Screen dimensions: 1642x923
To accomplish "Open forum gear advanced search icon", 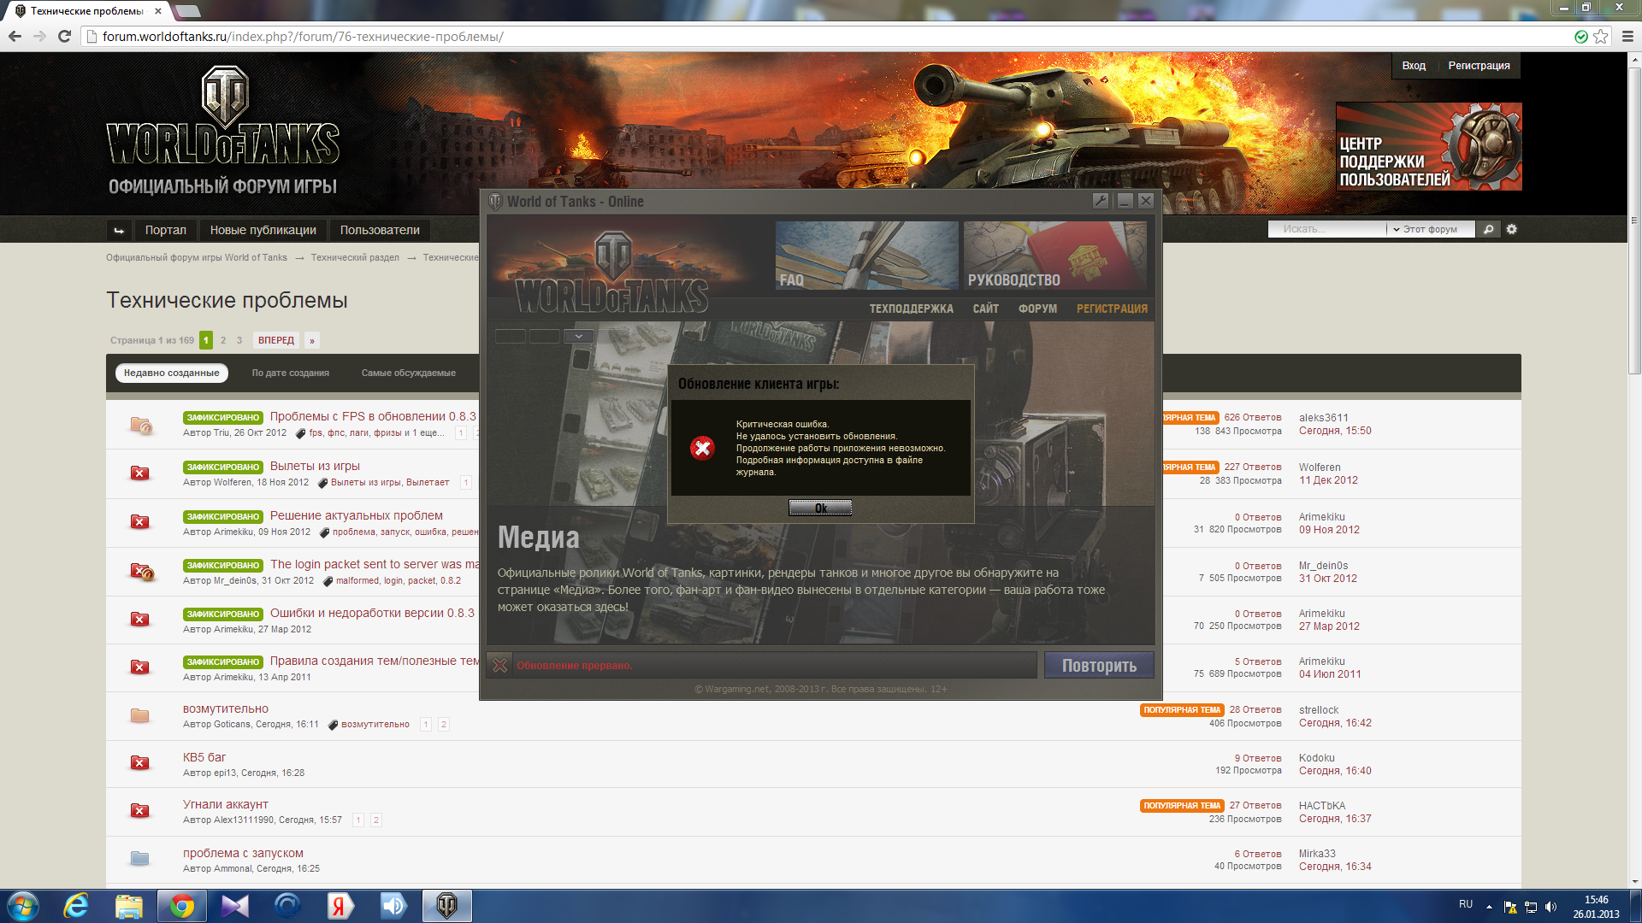I will coord(1512,229).
